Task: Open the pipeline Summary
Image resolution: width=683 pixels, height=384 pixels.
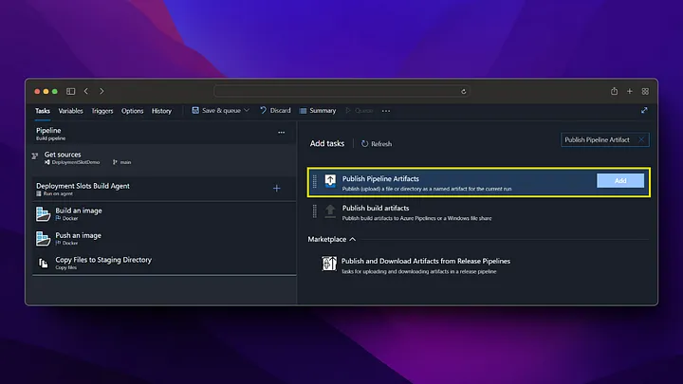Action: point(318,111)
